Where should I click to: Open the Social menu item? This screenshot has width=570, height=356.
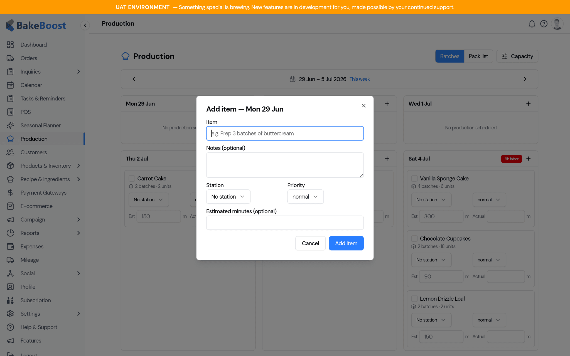tap(43, 273)
